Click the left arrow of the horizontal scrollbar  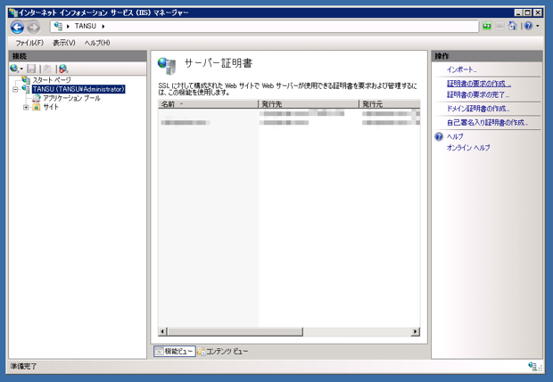tap(162, 331)
